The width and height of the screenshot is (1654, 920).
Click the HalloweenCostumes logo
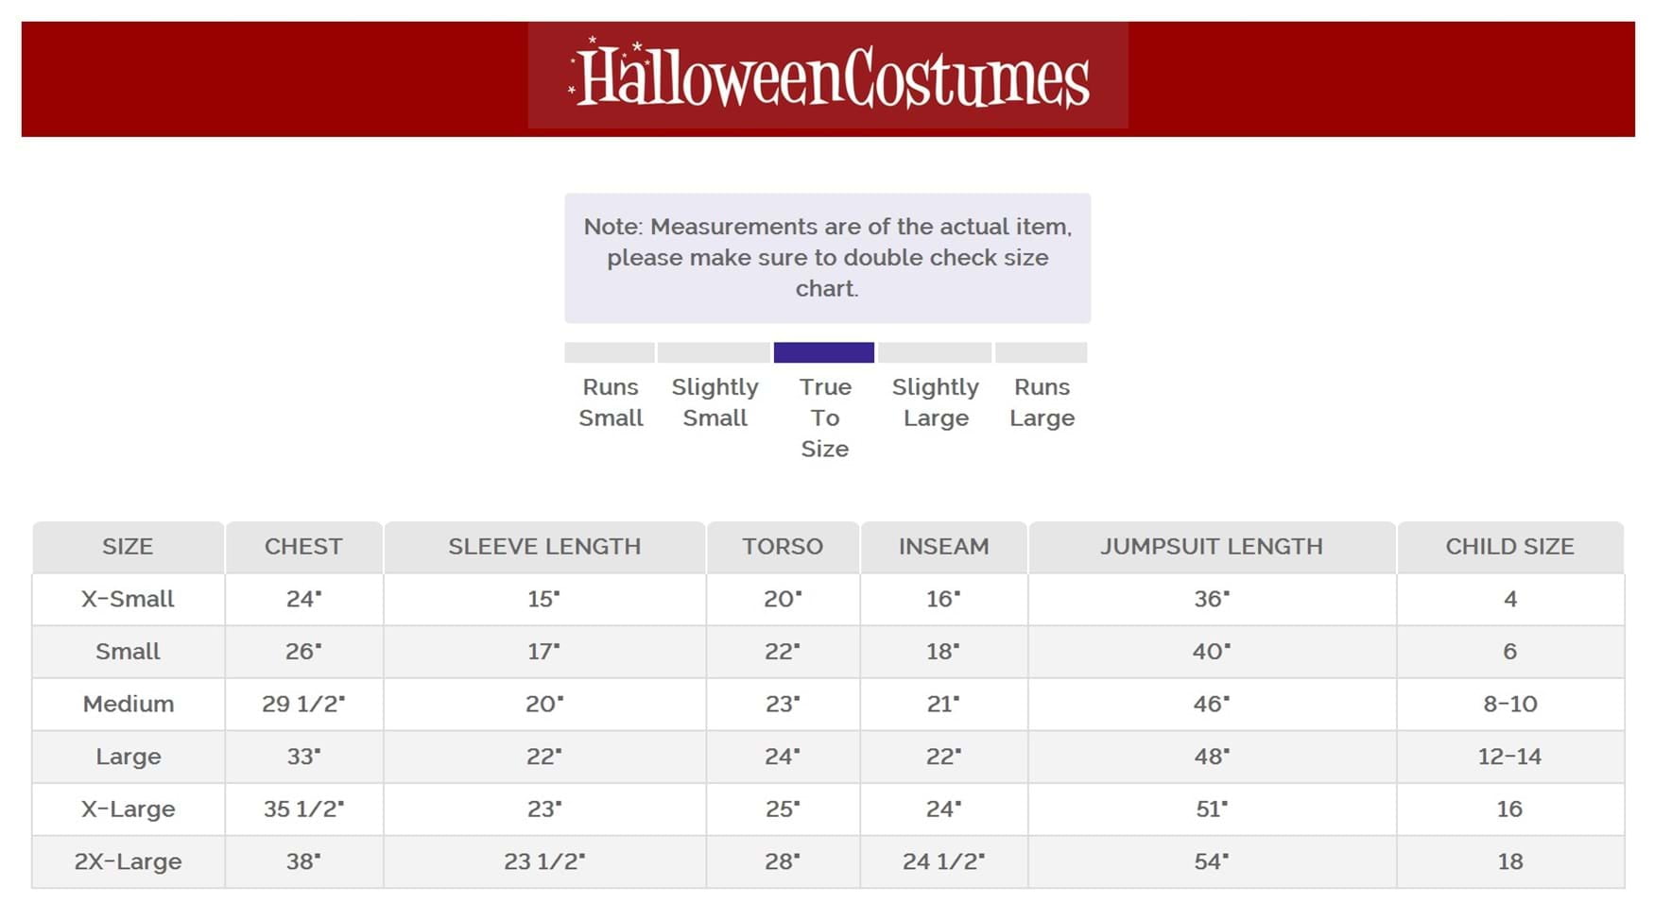click(828, 77)
